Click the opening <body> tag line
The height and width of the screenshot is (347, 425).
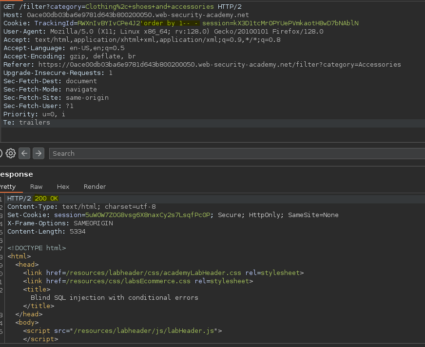(x=27, y=322)
